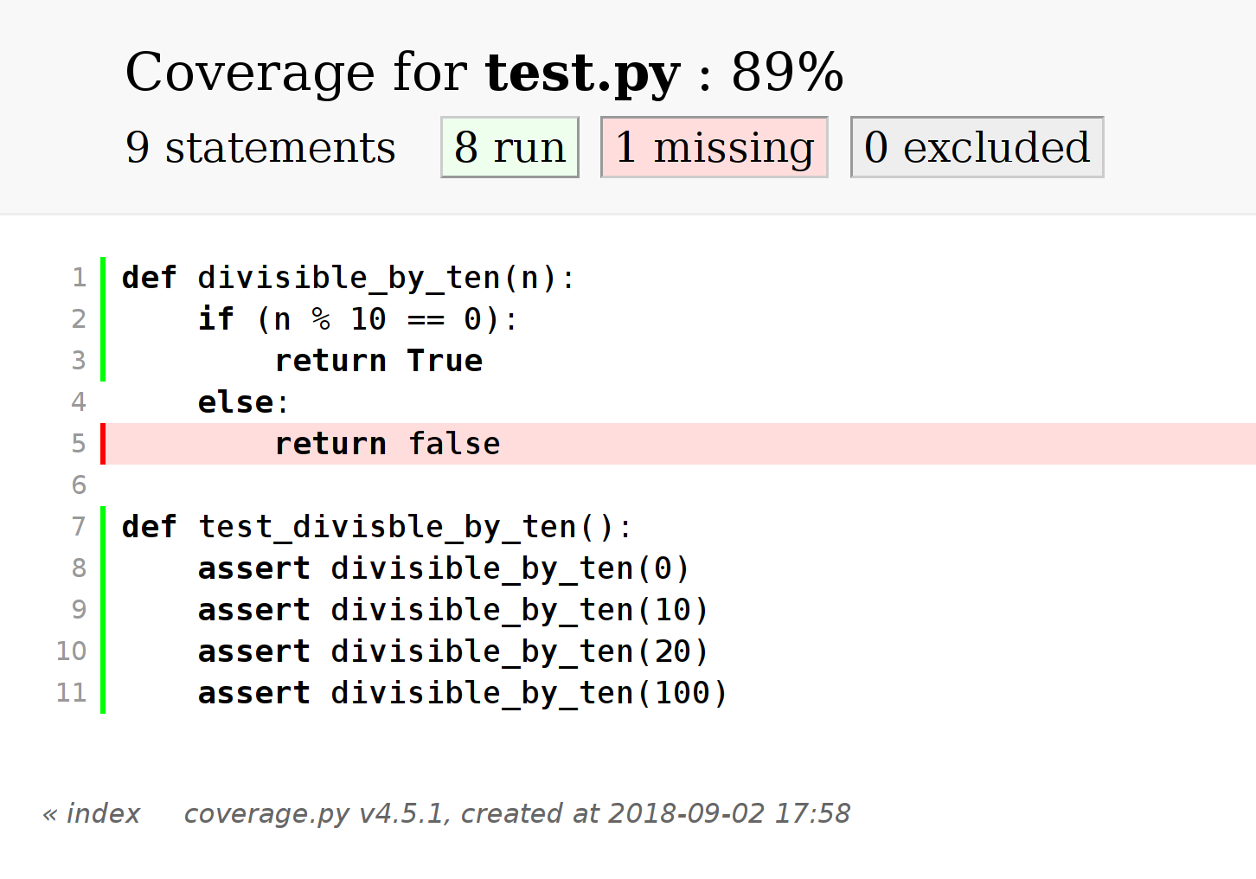Viewport: 1256px width, 879px height.
Task: Click the "assert divisible_by_ten(0)" line
Action: (x=443, y=568)
